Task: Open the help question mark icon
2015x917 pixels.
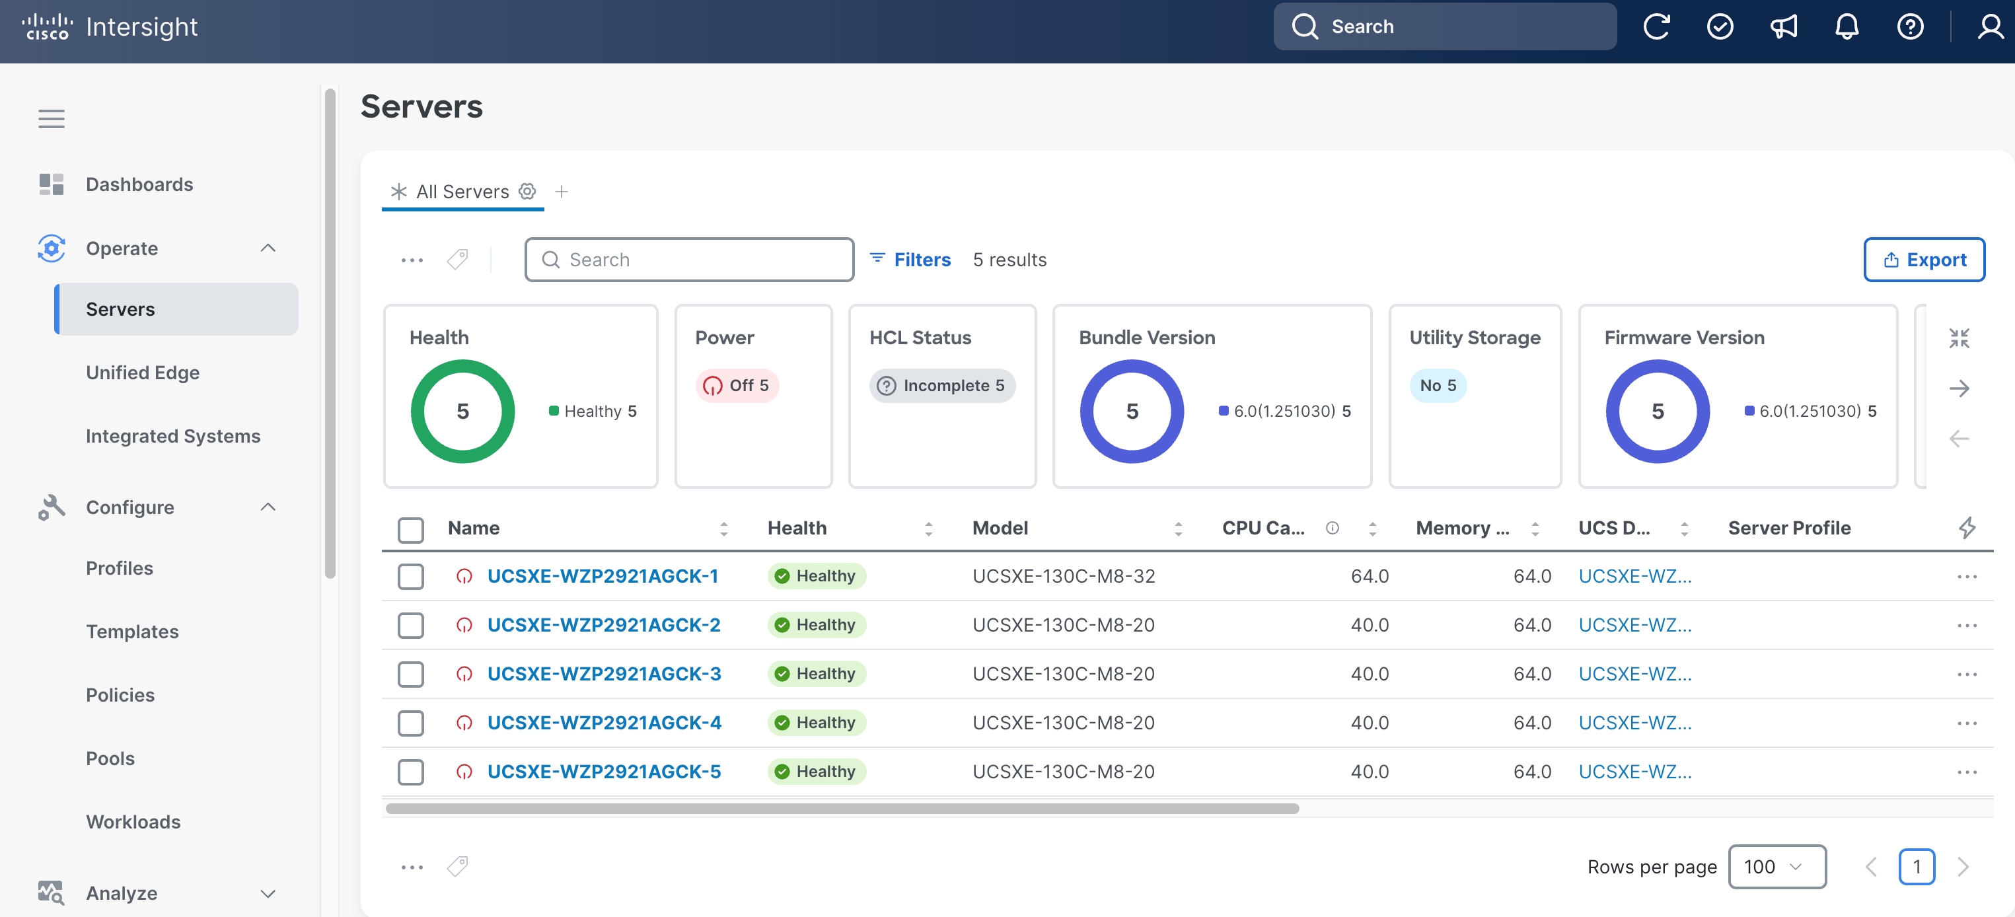Action: [1910, 26]
